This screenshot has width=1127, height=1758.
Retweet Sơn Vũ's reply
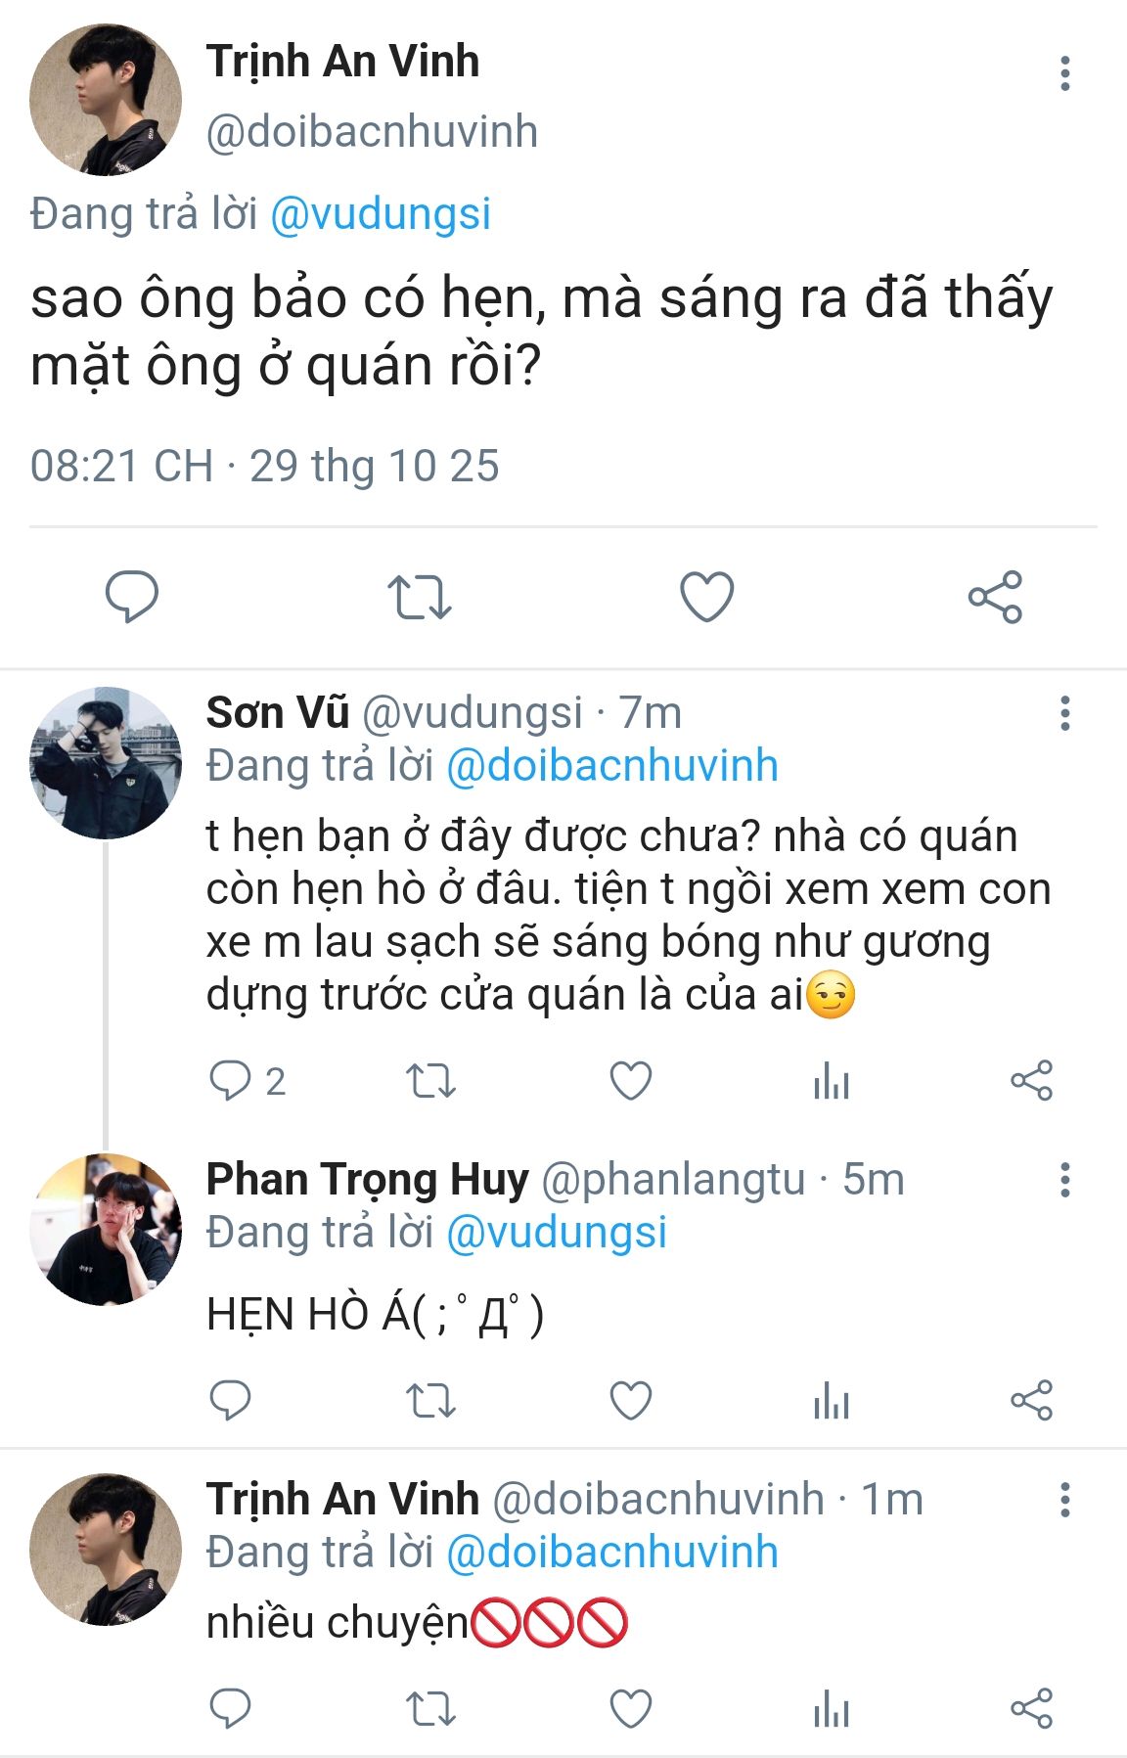[430, 1081]
